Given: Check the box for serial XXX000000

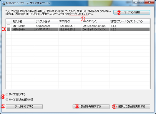Looking at the screenshot, I should (9, 26).
